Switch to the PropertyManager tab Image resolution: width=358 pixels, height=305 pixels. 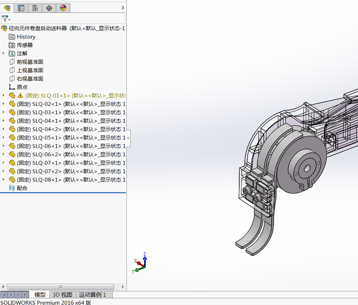pos(21,8)
